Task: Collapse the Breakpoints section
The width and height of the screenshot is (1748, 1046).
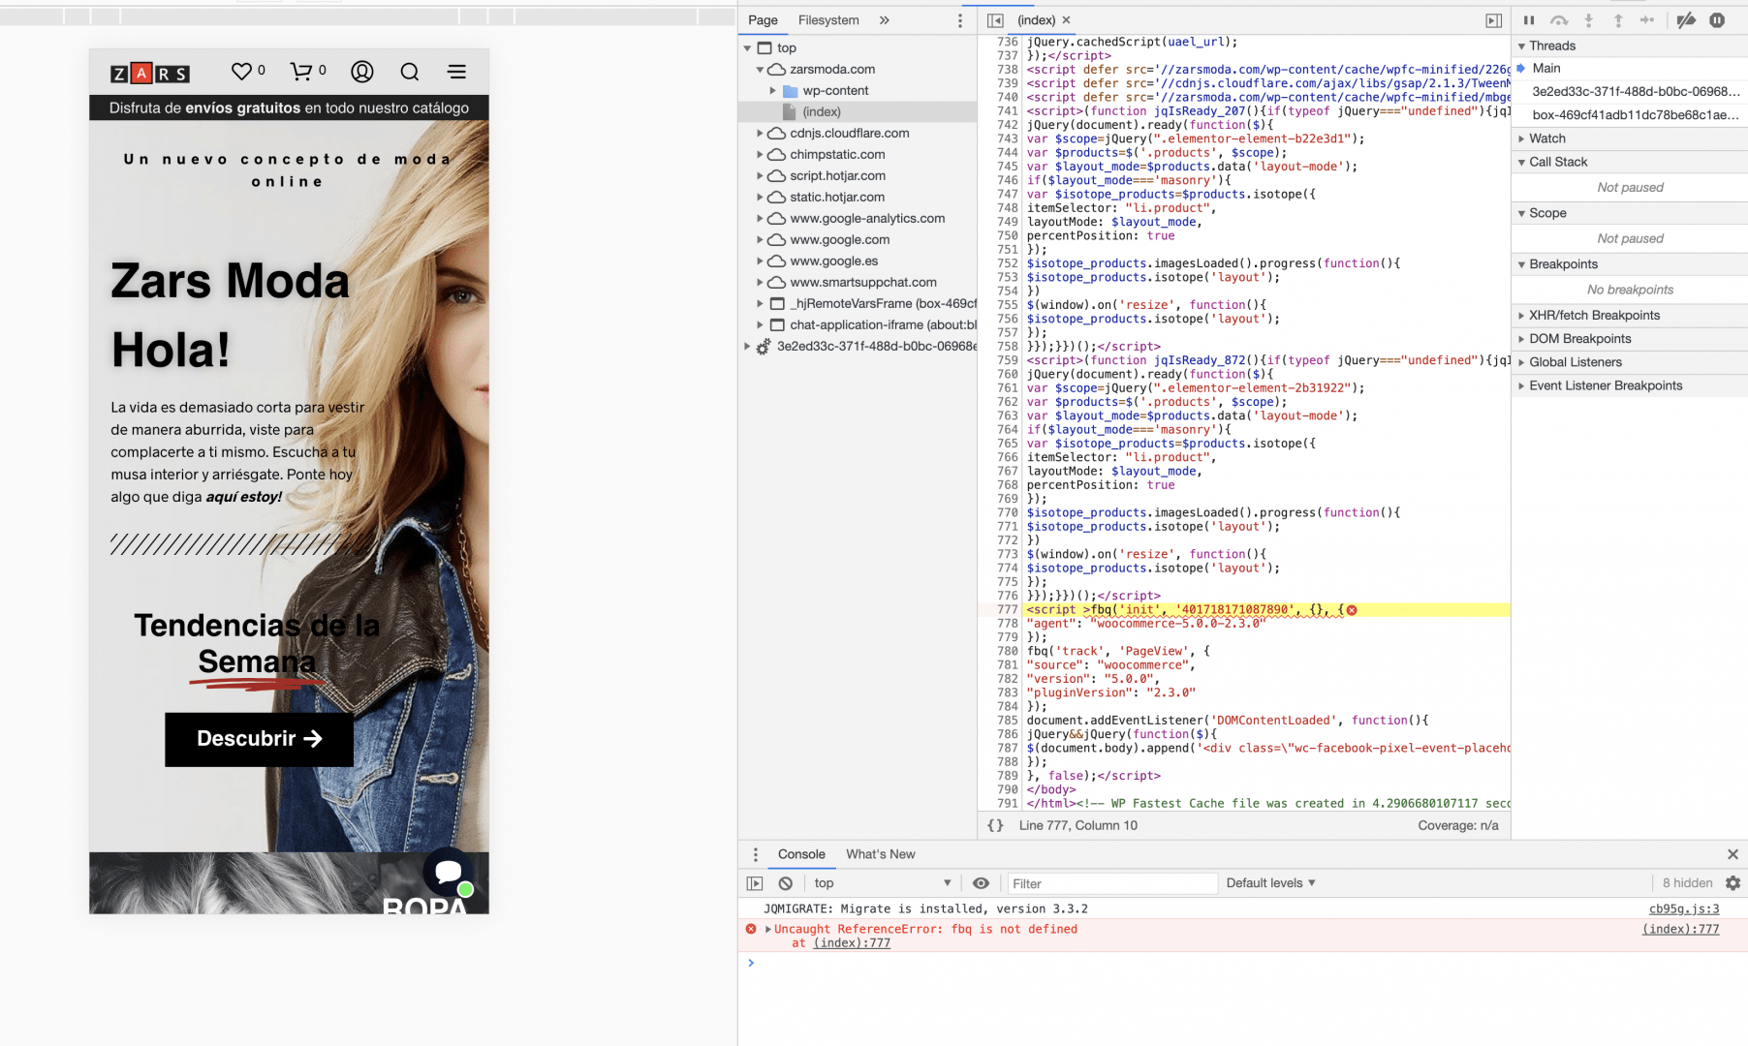Action: click(x=1521, y=265)
